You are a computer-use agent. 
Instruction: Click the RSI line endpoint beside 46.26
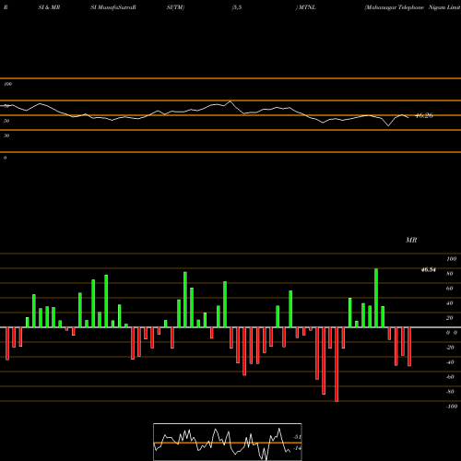(x=408, y=117)
